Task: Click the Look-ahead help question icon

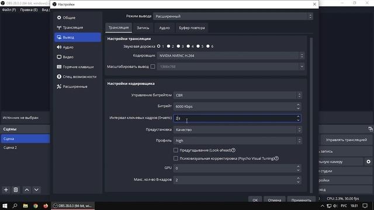Action: [x=233, y=150]
